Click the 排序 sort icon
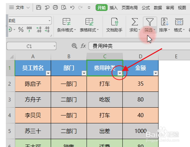Screen dimensions: 190x147 (165, 22)
